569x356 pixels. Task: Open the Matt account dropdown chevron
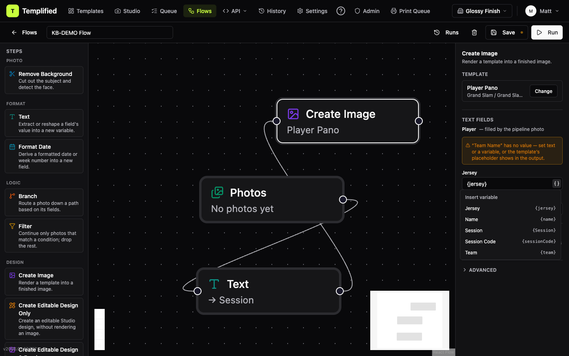click(557, 11)
